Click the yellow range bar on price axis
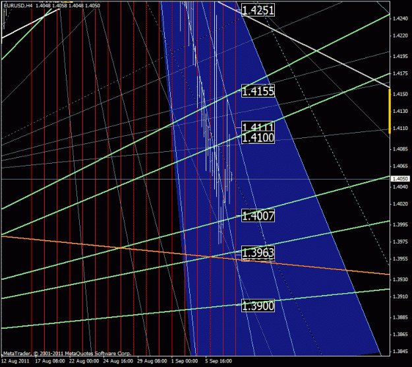The height and width of the screenshot is (367, 412). coord(390,112)
